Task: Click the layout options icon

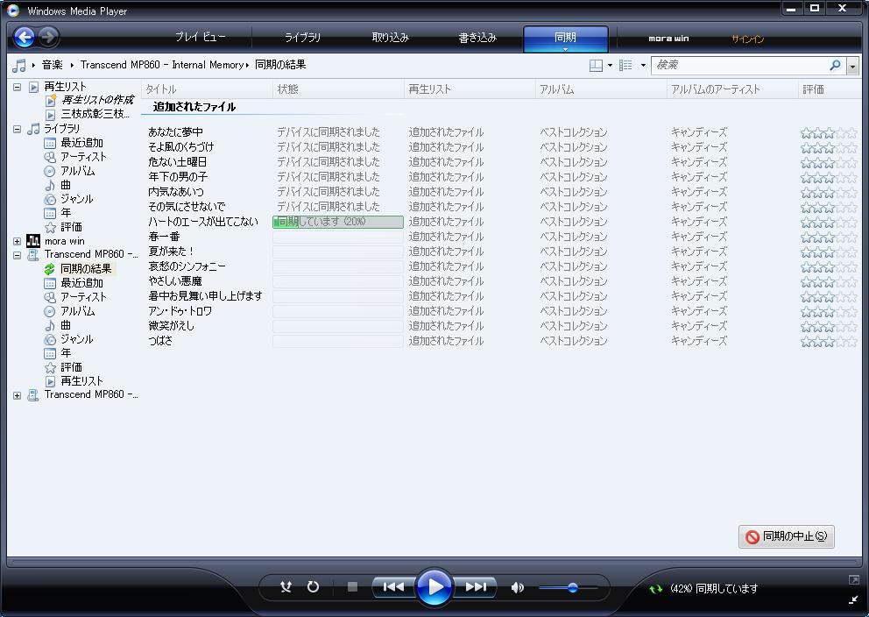Action: (596, 66)
